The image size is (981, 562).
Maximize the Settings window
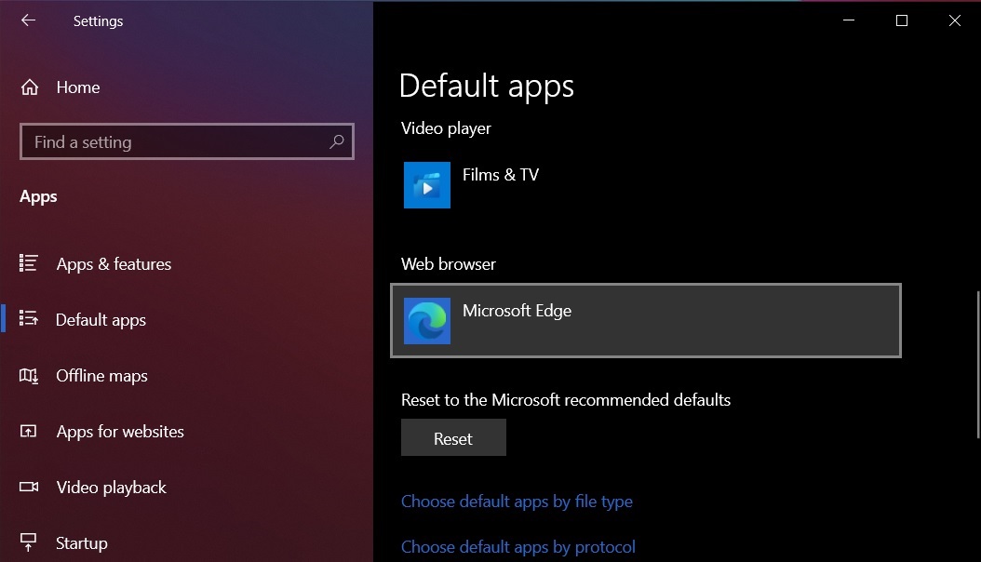901,20
